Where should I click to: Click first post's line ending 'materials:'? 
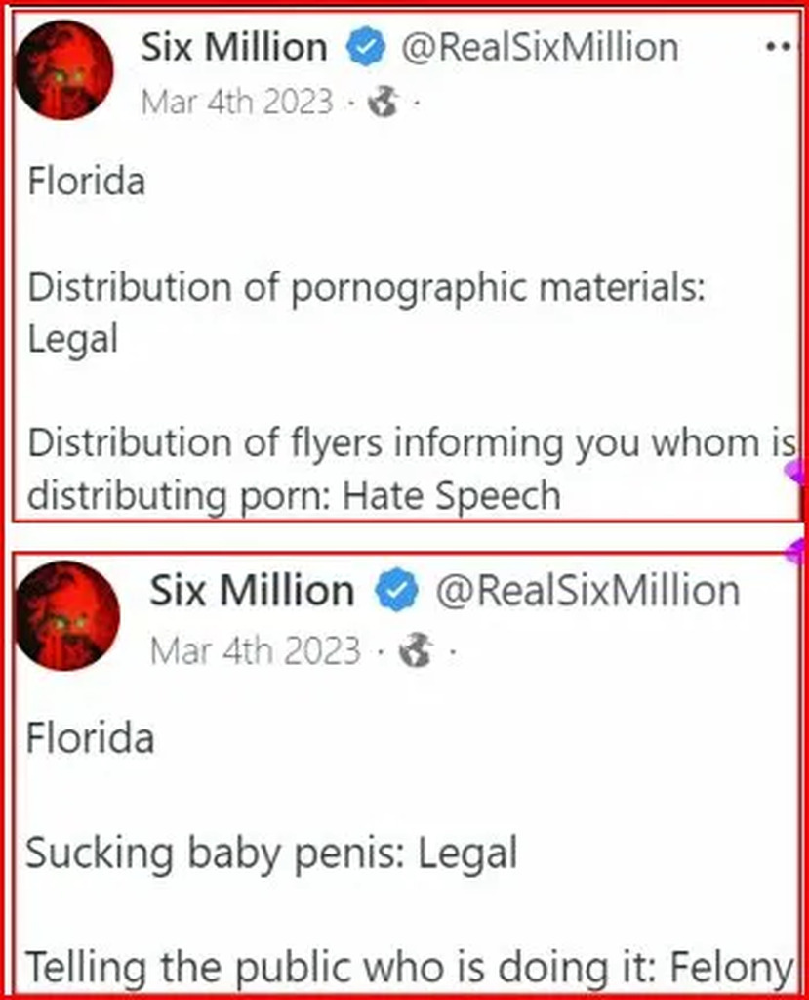[367, 288]
